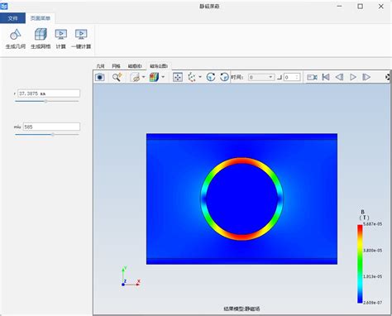Screen dimensions: 392x316
Task: Click the 生成网格 (generate mesh) cube icon
Action: (x=41, y=35)
